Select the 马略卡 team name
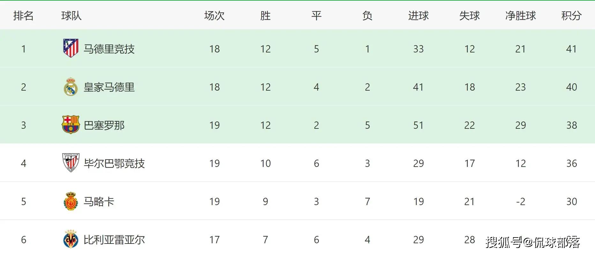 99,202
